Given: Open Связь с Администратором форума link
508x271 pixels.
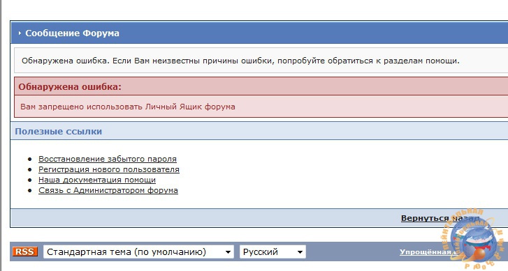Looking at the screenshot, I should coord(108,190).
